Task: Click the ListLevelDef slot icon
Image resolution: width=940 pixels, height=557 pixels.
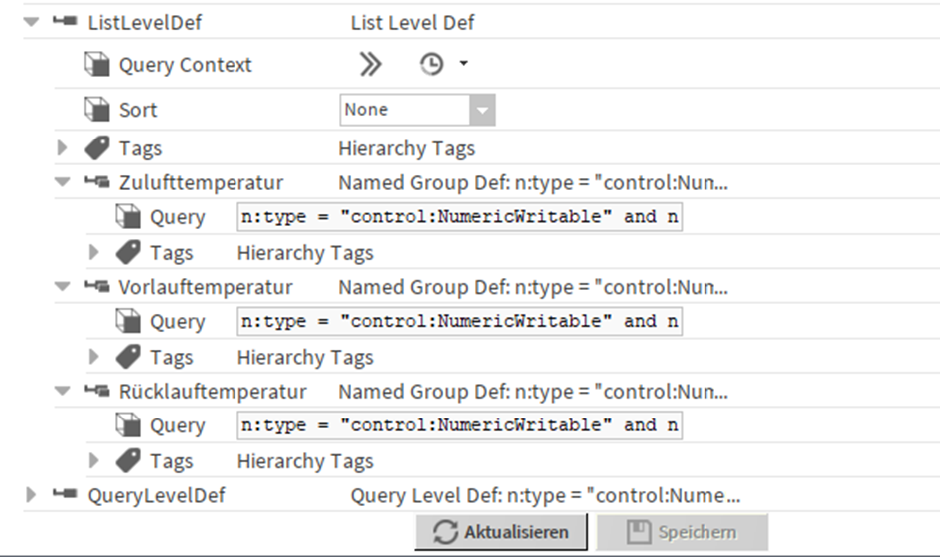Action: point(65,22)
